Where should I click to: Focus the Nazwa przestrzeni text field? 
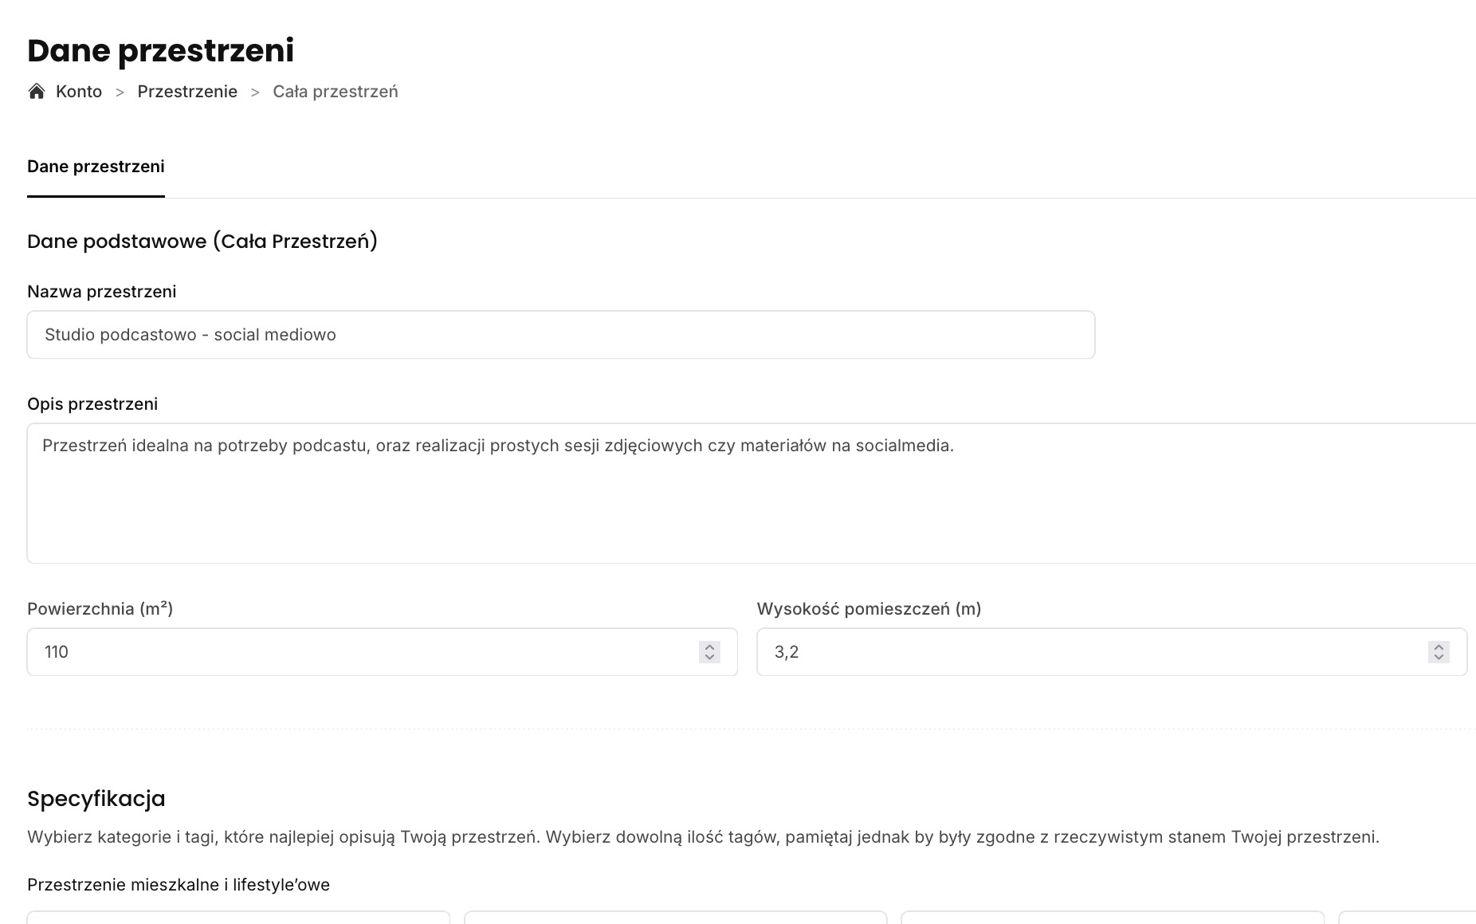[560, 335]
